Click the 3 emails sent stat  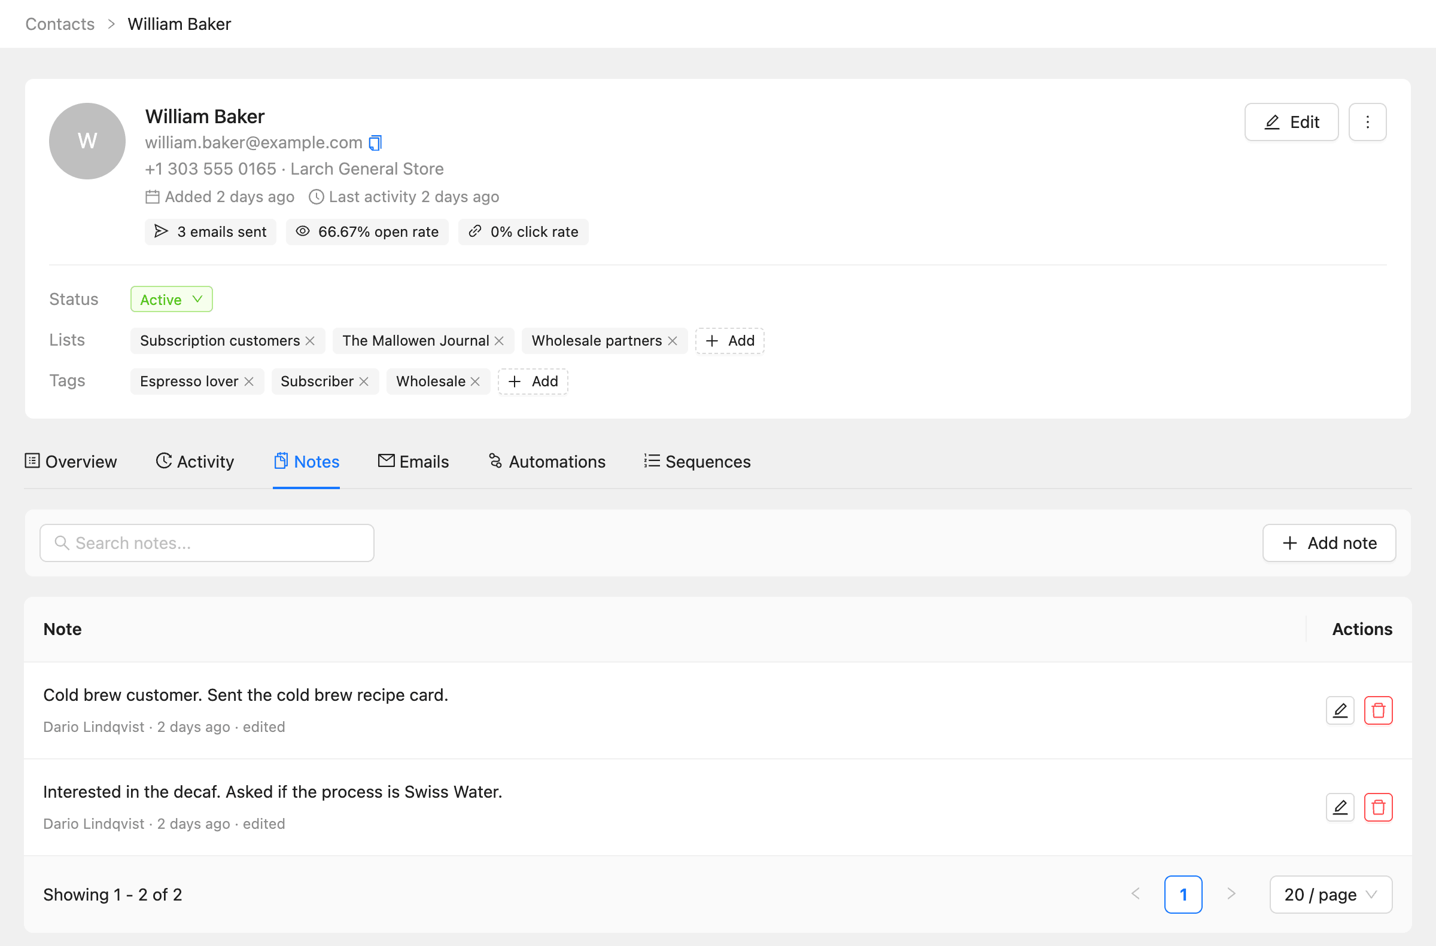(211, 231)
